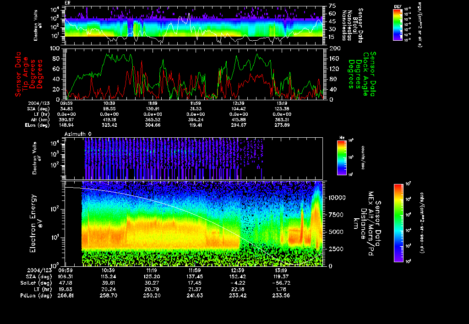Click the altitude value 390.97
Viewport: 469px width, 324px height.
click(67, 120)
